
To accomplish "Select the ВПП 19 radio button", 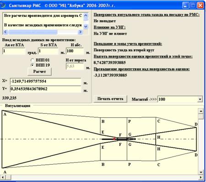I will [x=33, y=65].
